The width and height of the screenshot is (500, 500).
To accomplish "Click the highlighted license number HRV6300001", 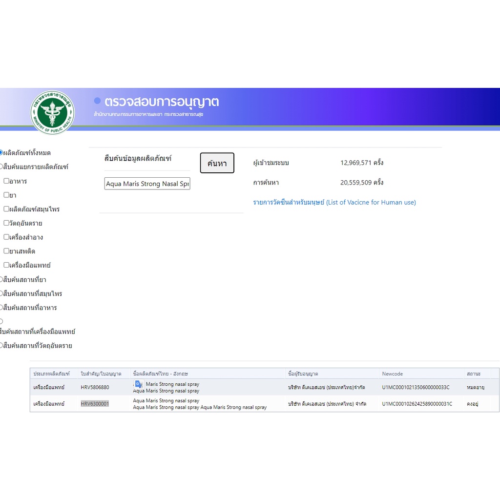I will (95, 404).
